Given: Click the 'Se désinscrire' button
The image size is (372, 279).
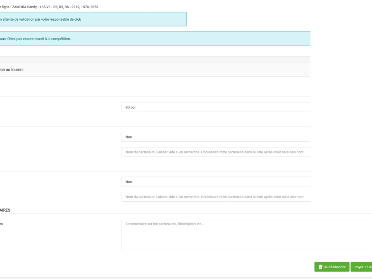Looking at the screenshot, I should pyautogui.click(x=332, y=267).
